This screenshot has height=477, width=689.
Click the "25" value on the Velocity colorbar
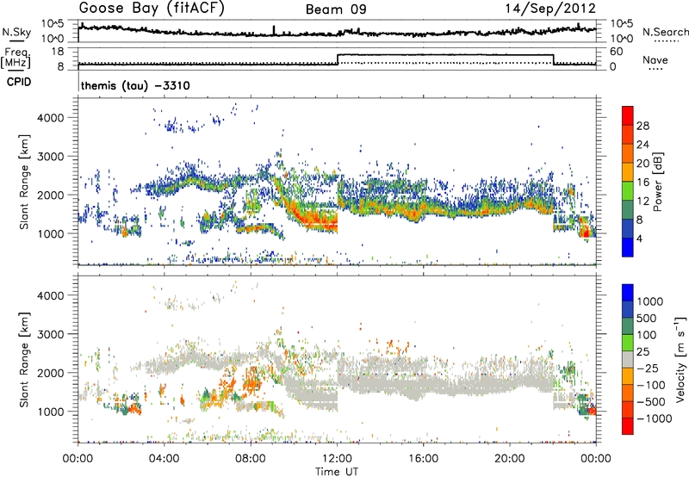point(643,352)
